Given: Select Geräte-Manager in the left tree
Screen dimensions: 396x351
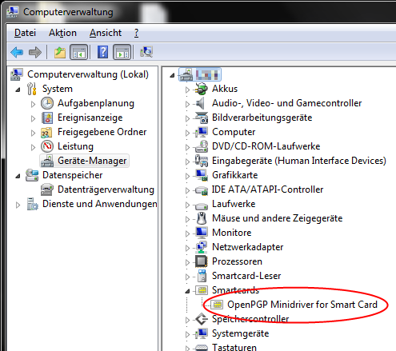Looking at the screenshot, I should (x=92, y=161).
